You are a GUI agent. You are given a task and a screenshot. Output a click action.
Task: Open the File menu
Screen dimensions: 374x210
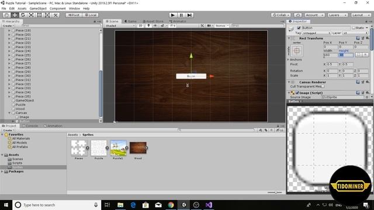coord(4,8)
